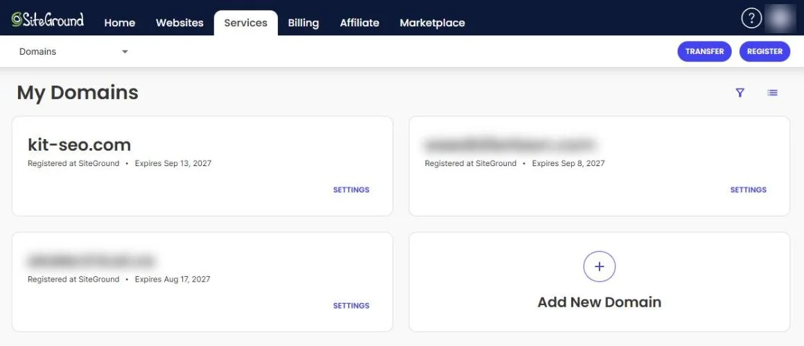This screenshot has height=346, width=804.
Task: Click the SiteGround logo
Action: pyautogui.click(x=48, y=20)
